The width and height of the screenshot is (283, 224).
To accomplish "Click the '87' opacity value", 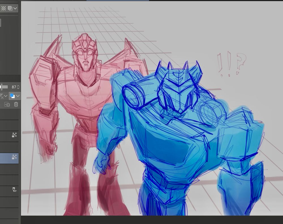I will point(14,87).
